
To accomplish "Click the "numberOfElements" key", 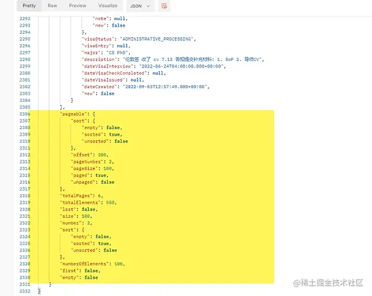I will 84,264.
